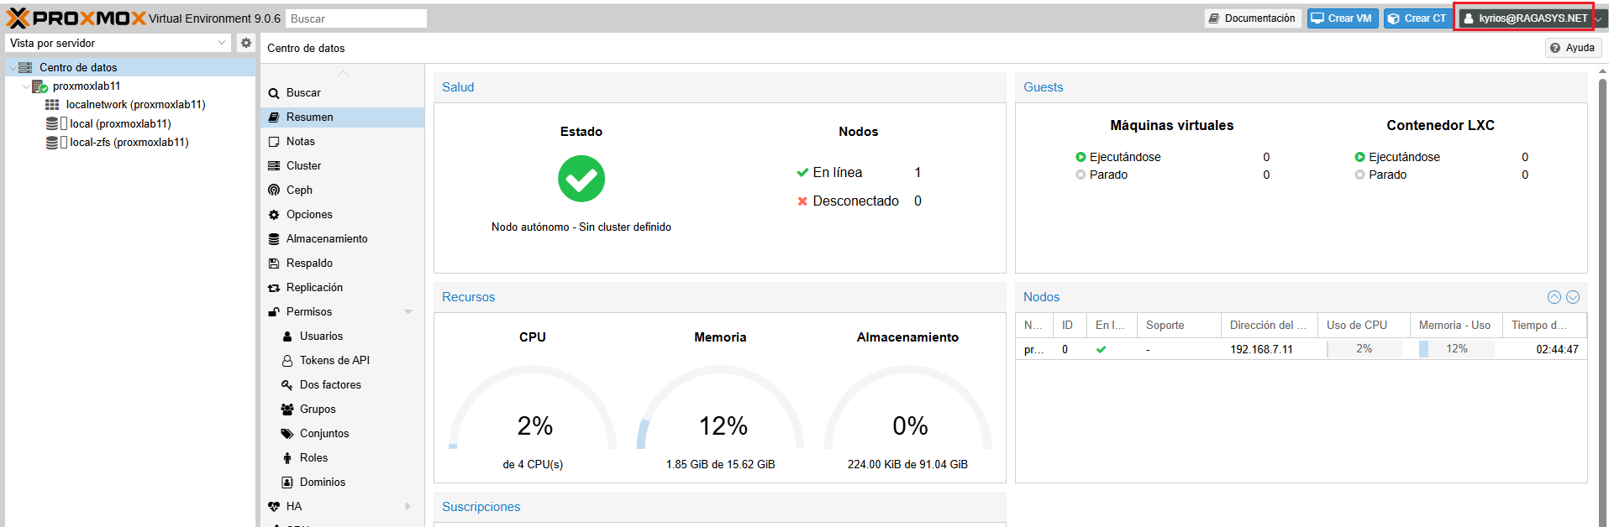The height and width of the screenshot is (527, 1609).
Task: Click the 12% memory usage bar in Nodos
Action: click(x=1456, y=349)
